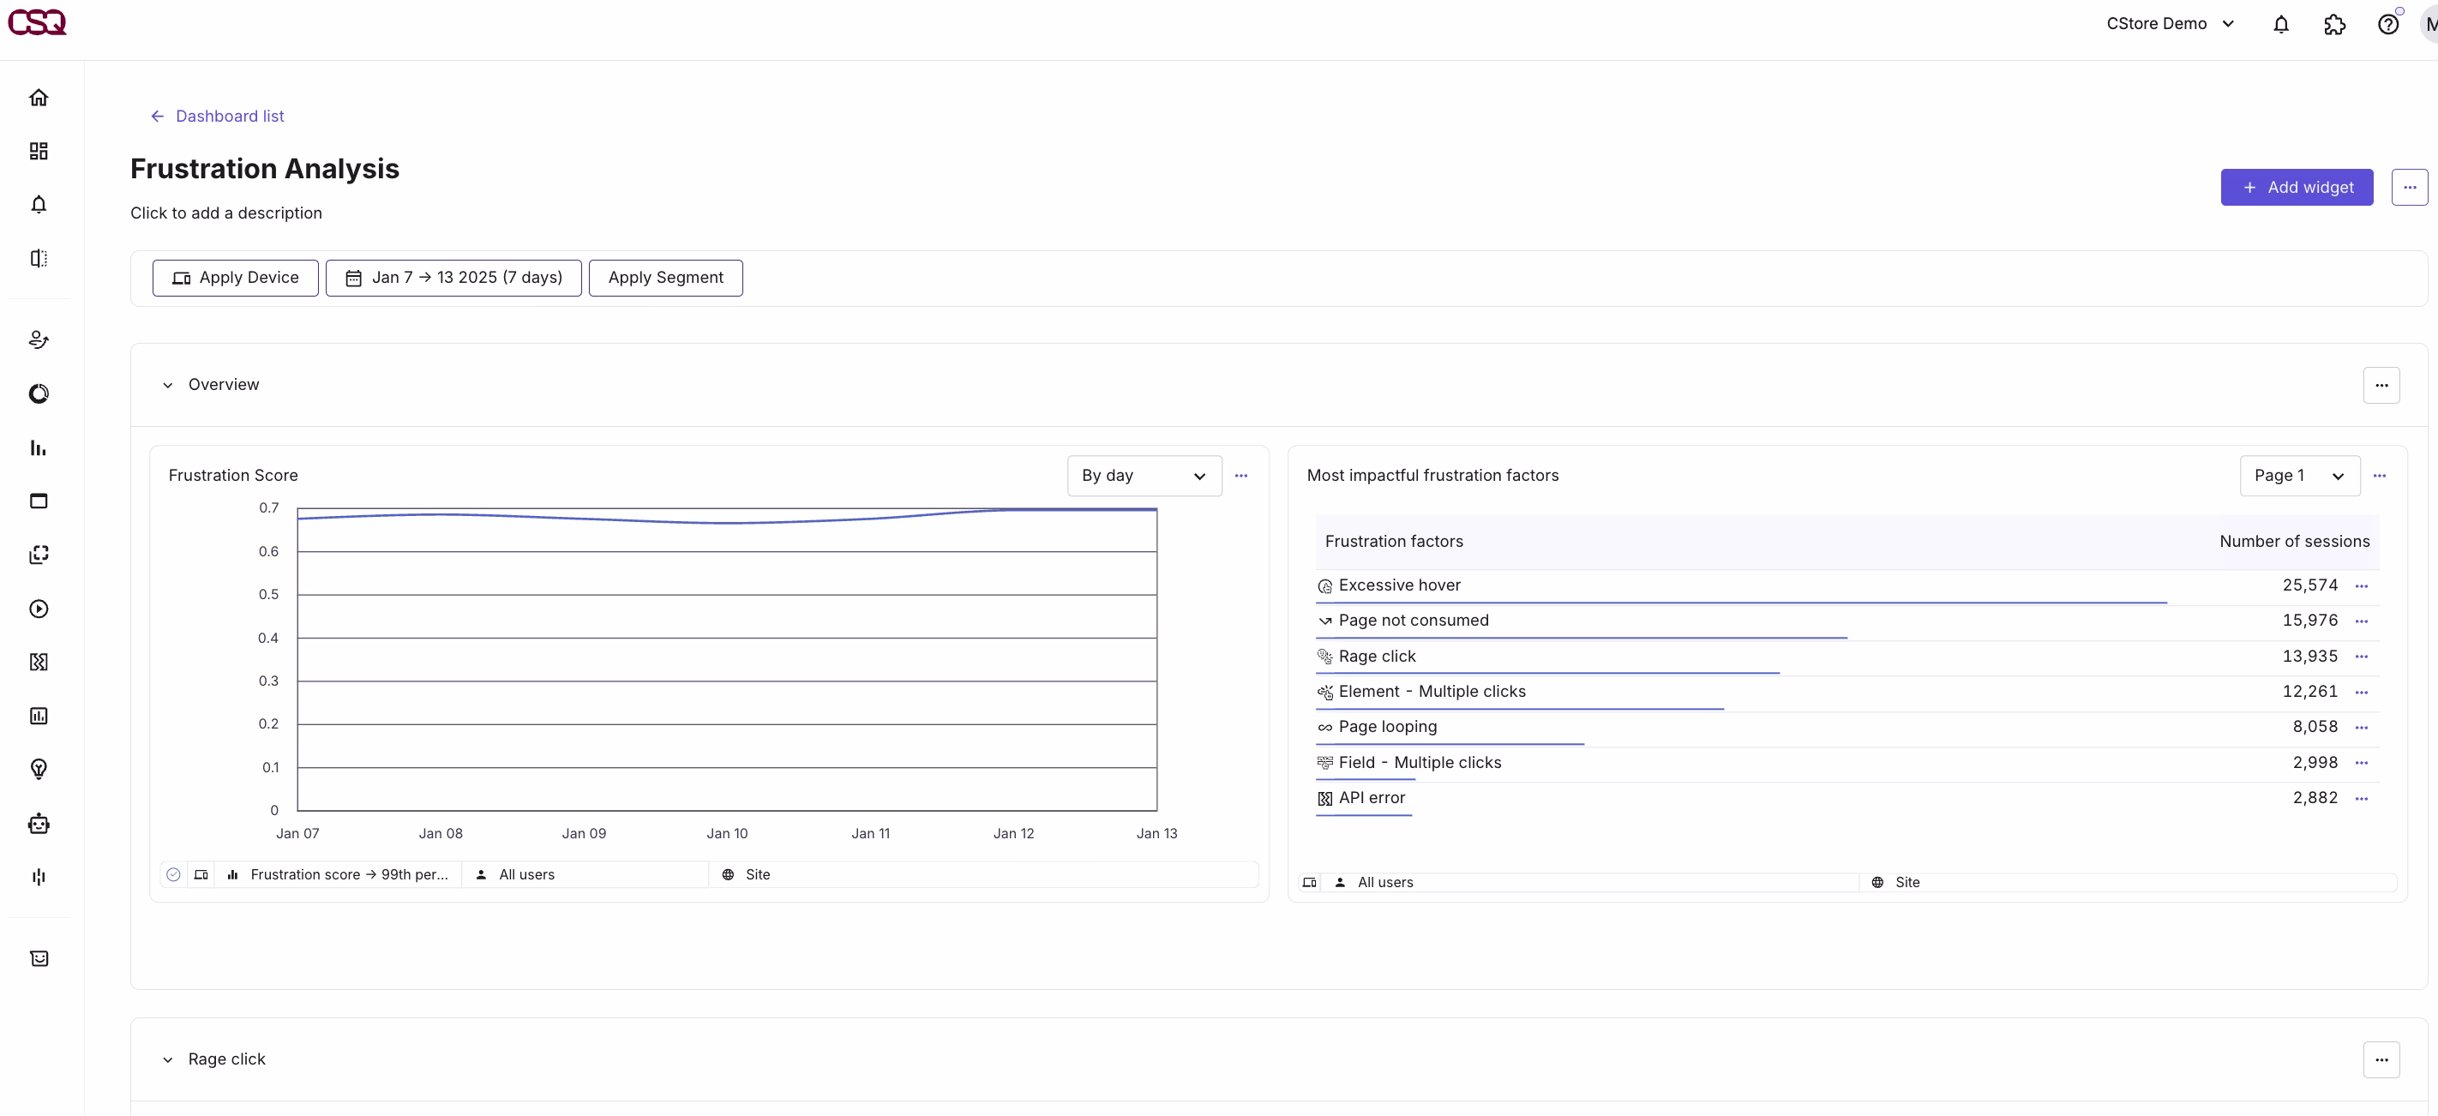Open the By day dropdown
This screenshot has width=2438, height=1116.
tap(1144, 476)
